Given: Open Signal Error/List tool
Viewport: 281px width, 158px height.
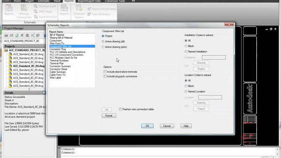Looking at the screenshot, I should pyautogui.click(x=46, y=17).
